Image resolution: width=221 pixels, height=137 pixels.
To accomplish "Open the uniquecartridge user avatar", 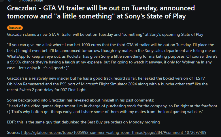I will pos(12,1).
